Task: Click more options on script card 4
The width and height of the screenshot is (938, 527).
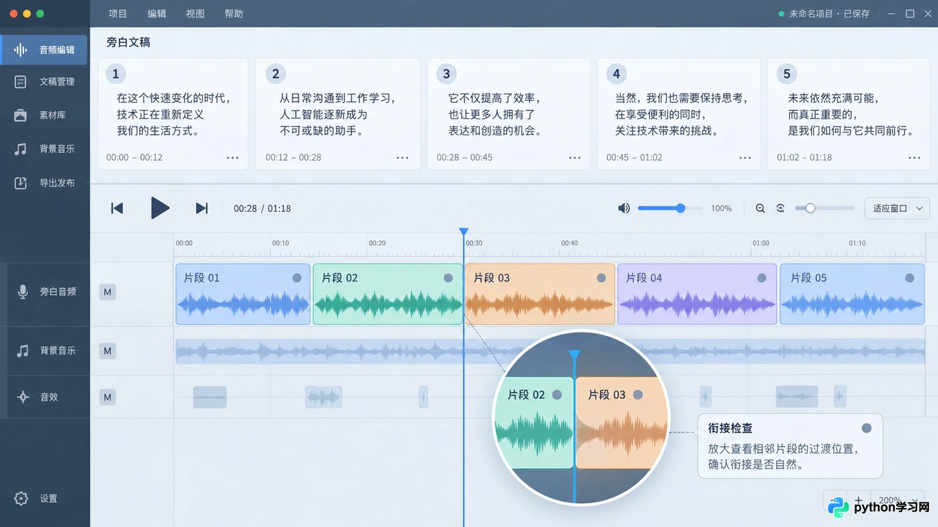Action: coord(745,157)
